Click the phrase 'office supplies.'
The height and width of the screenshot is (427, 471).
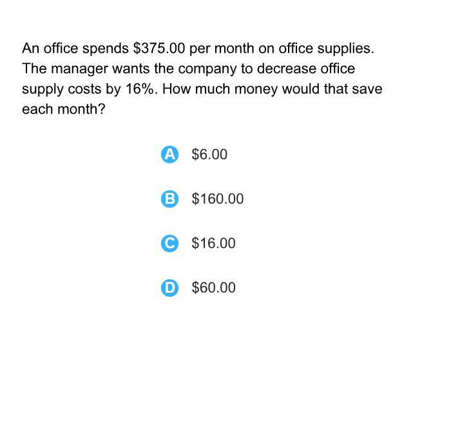point(327,49)
